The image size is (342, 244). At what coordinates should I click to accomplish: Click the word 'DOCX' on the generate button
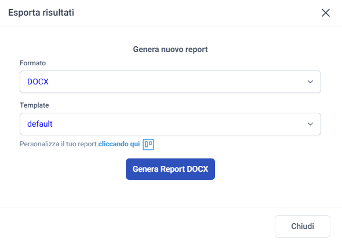coord(198,169)
